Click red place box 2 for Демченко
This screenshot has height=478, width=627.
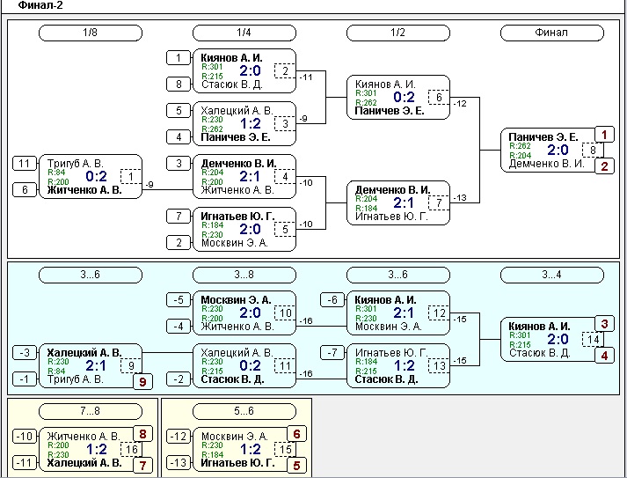coord(605,165)
